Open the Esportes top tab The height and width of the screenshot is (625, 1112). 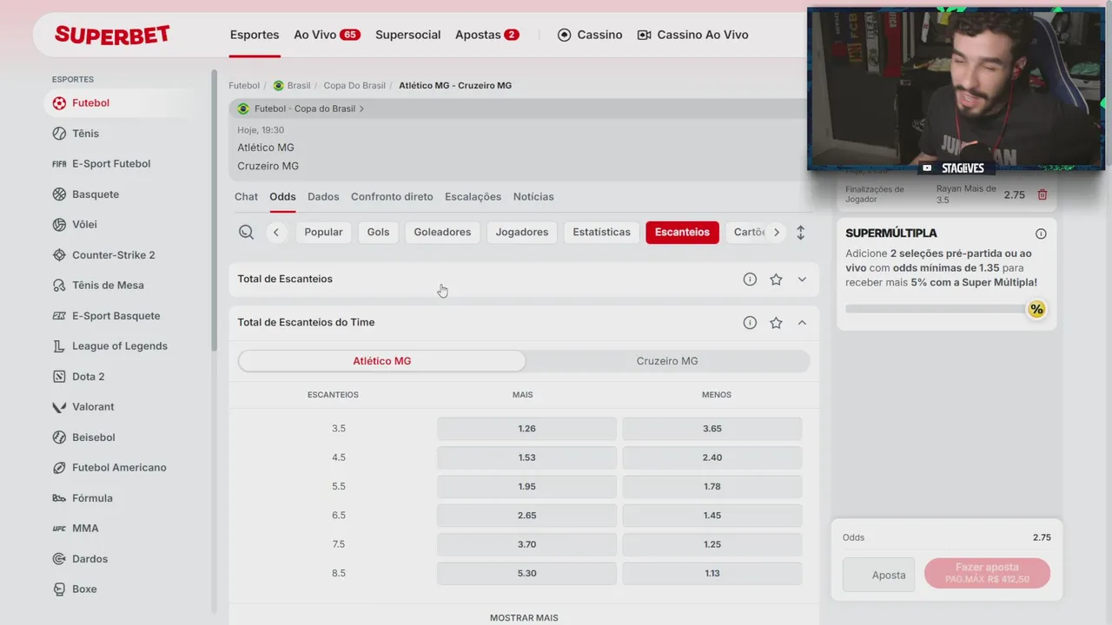255,35
